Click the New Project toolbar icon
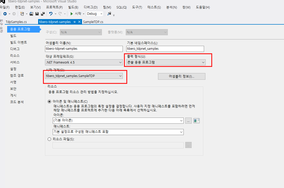Image resolution: width=284 pixels, height=188 pixels. [22, 14]
